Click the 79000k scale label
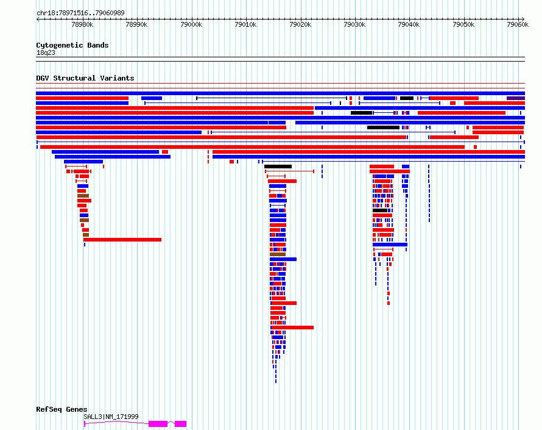The image size is (542, 430). point(191,24)
